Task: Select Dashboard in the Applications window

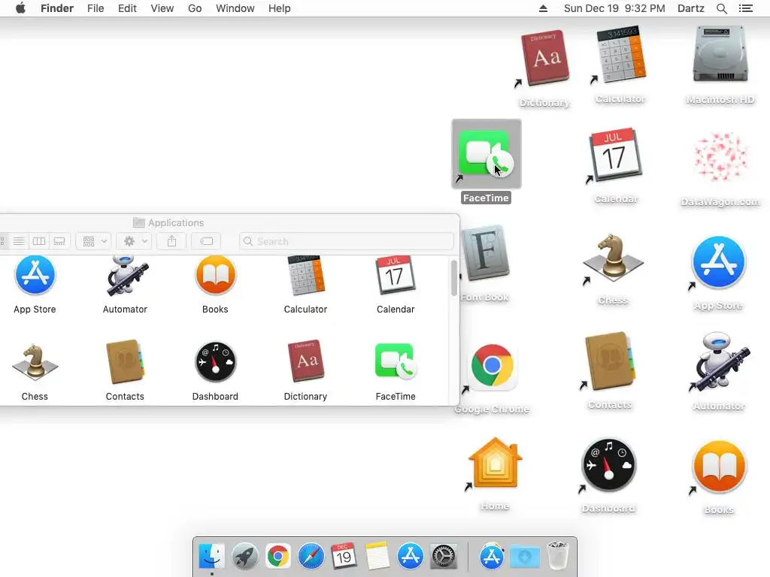Action: click(215, 362)
